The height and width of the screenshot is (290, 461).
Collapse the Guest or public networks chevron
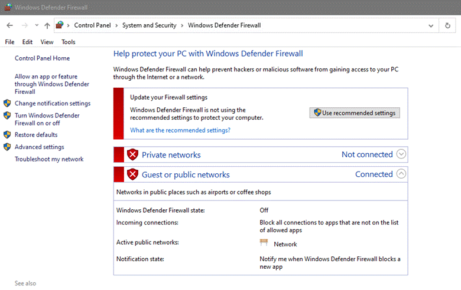click(401, 174)
